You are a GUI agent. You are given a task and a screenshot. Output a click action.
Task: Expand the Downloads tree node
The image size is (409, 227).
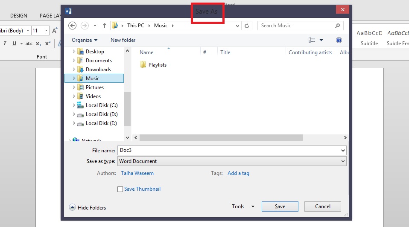(x=74, y=69)
